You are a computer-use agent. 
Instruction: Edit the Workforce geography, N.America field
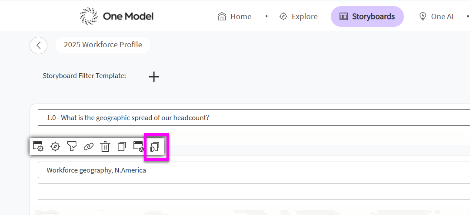click(254, 170)
